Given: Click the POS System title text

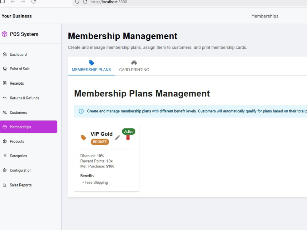Looking at the screenshot, I should 24,34.
